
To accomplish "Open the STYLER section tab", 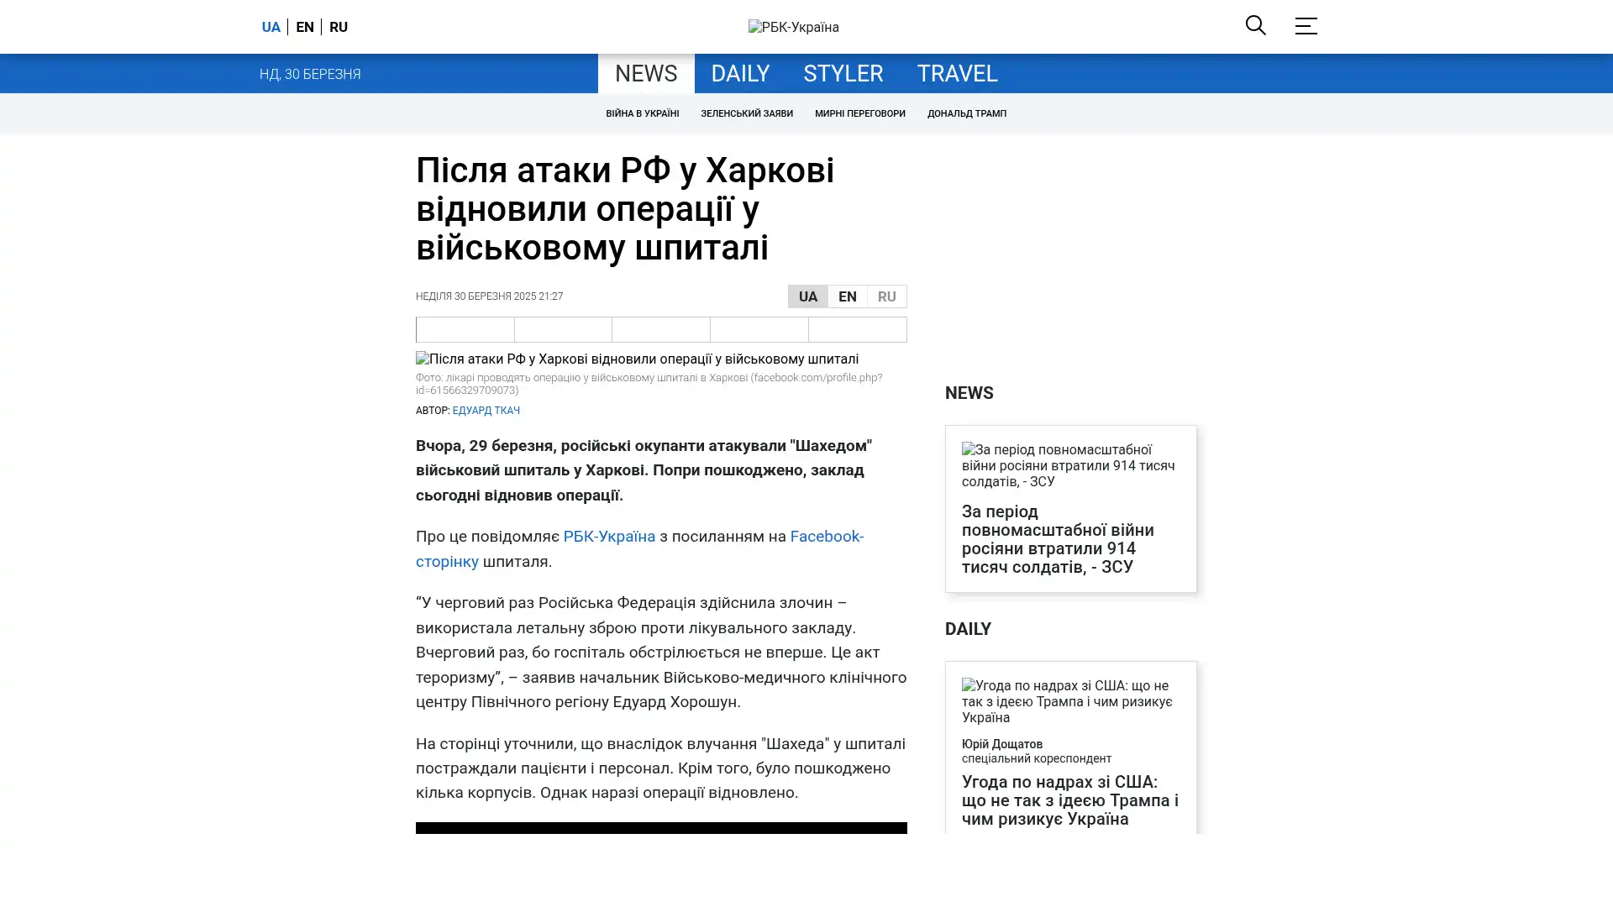I will point(843,74).
